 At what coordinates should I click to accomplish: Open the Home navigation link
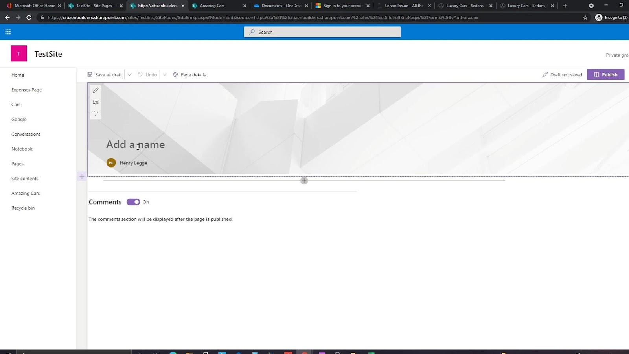[18, 75]
